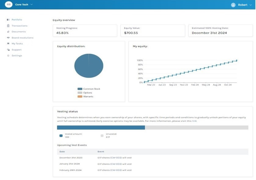Viewport: 256px width, 180px height.
Task: Click the $700.55 equity value
Action: (131, 33)
